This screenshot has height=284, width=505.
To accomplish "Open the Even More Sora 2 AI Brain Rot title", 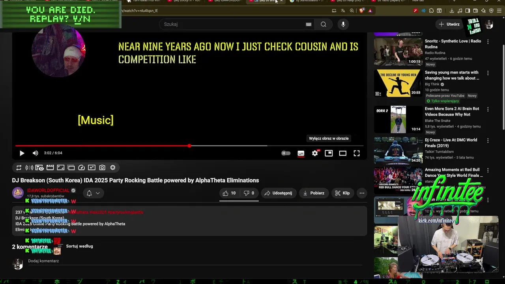I will pos(452,112).
